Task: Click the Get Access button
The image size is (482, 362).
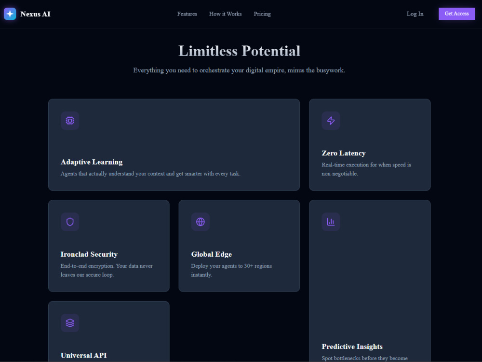Action: [456, 14]
